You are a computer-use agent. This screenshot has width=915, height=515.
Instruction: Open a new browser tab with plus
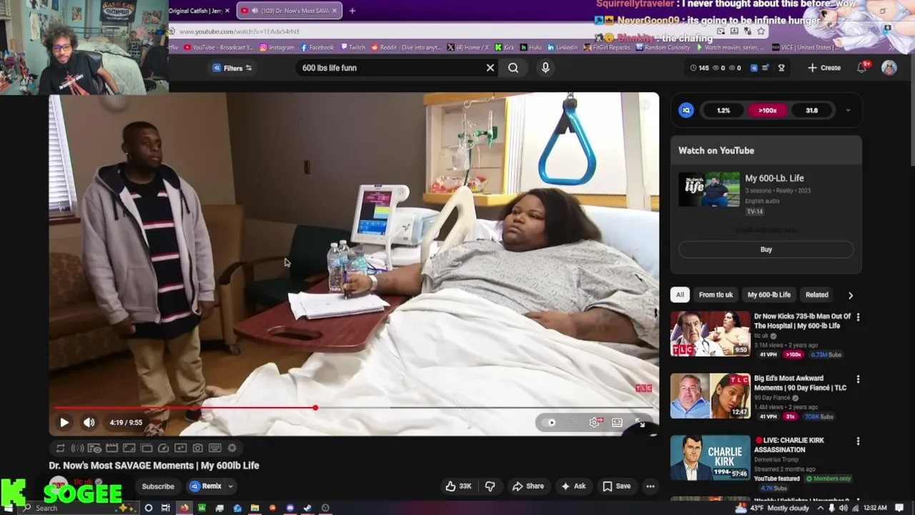[x=352, y=11]
